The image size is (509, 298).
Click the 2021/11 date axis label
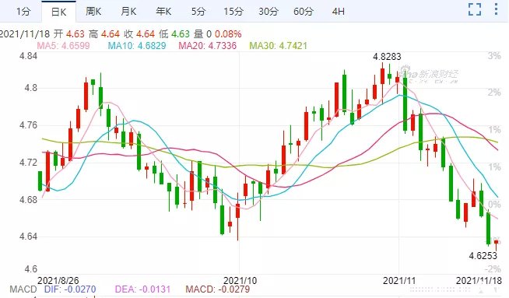[399, 280]
